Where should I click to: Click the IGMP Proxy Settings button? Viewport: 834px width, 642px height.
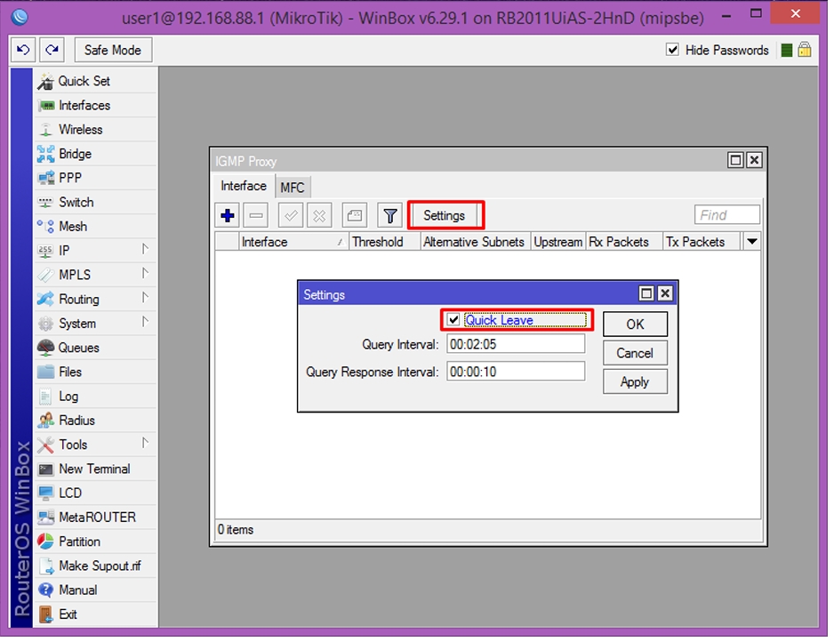[x=445, y=215]
